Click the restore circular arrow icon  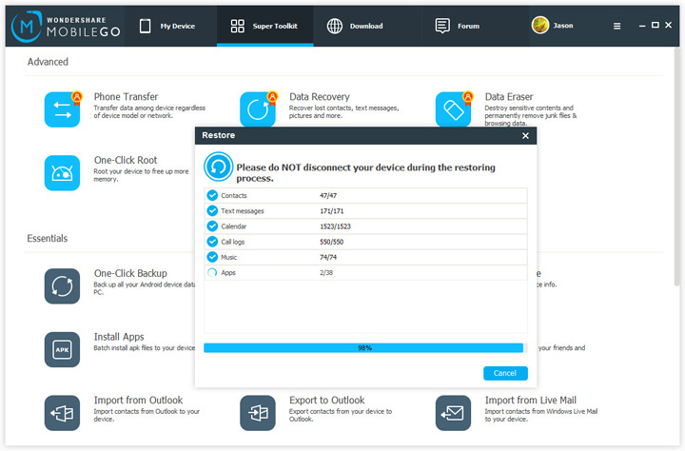pyautogui.click(x=219, y=167)
